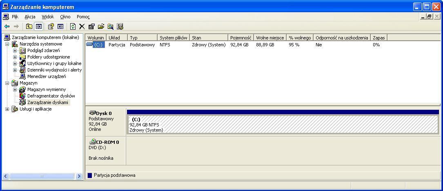Click the show/hide action pane toolbar icon

click(60, 26)
